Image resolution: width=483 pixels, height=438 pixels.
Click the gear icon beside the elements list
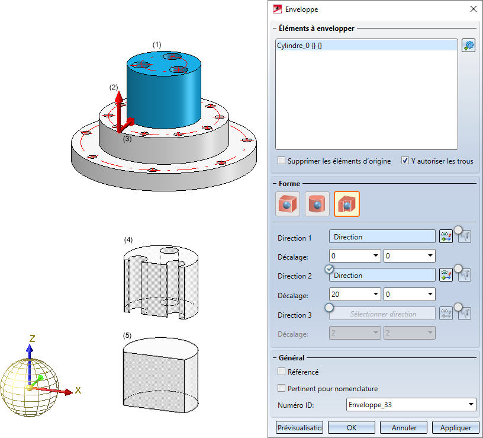coord(468,46)
